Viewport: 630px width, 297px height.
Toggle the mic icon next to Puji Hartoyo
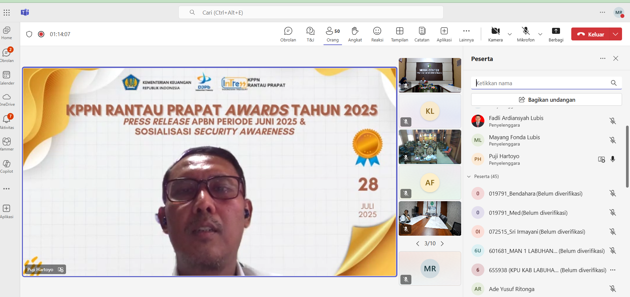[x=613, y=159]
